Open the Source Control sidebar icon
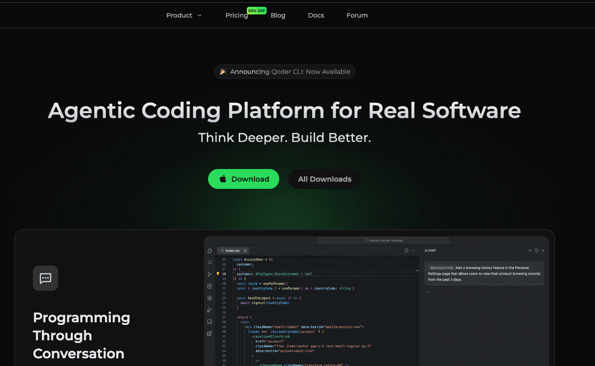Image resolution: width=595 pixels, height=366 pixels. 209,274
